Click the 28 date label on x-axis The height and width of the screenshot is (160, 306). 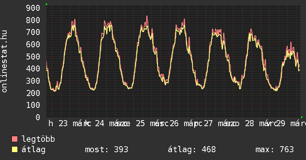pyautogui.click(x=250, y=124)
